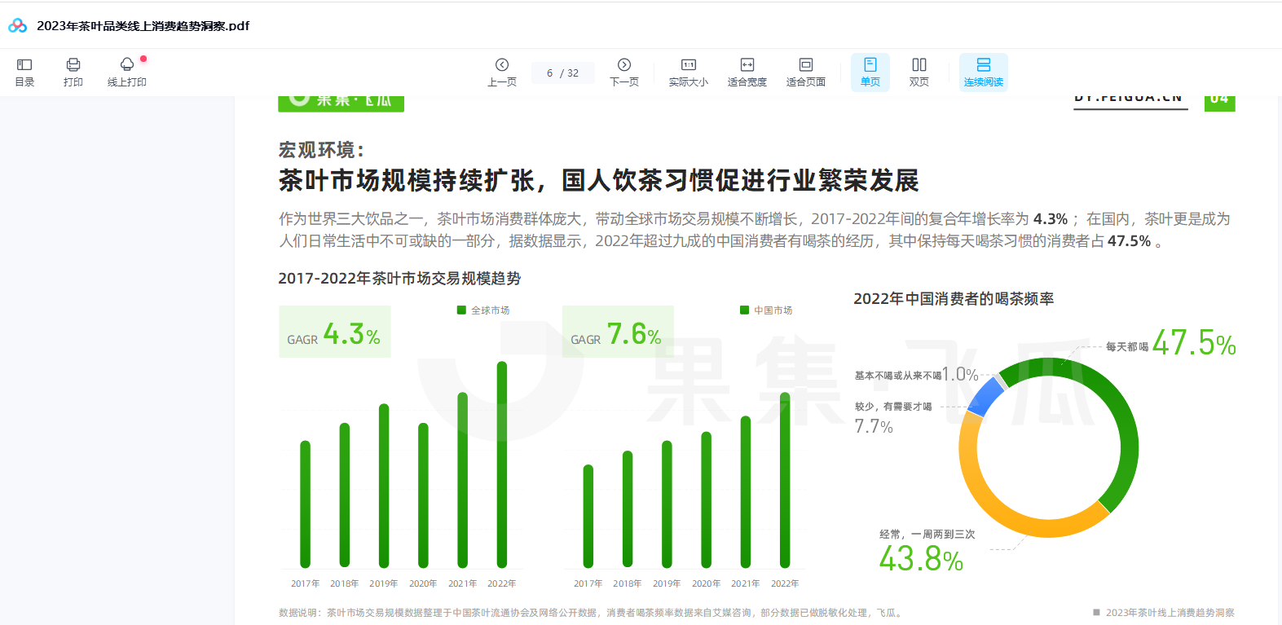Fit document to page (适合页面)
This screenshot has width=1282, height=625.
pos(806,72)
